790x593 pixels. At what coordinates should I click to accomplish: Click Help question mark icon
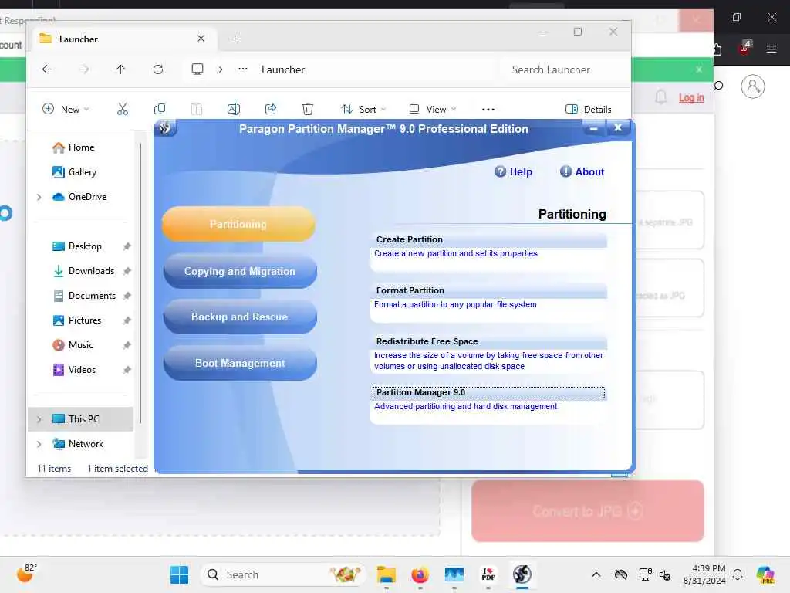click(500, 171)
